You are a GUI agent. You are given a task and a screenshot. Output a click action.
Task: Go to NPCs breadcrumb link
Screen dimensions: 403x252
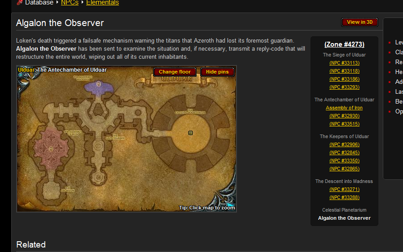pyautogui.click(x=70, y=3)
